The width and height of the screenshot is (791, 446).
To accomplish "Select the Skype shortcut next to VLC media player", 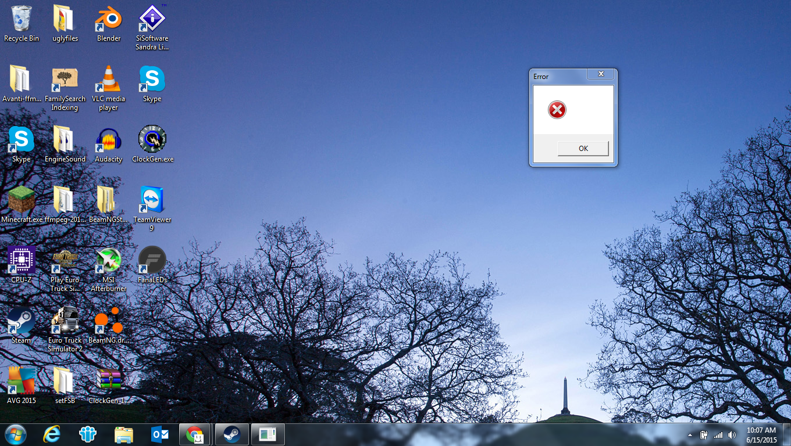I will 152,84.
